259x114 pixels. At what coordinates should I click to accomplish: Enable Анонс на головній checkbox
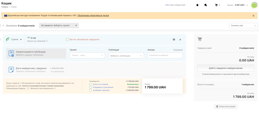tap(90, 84)
